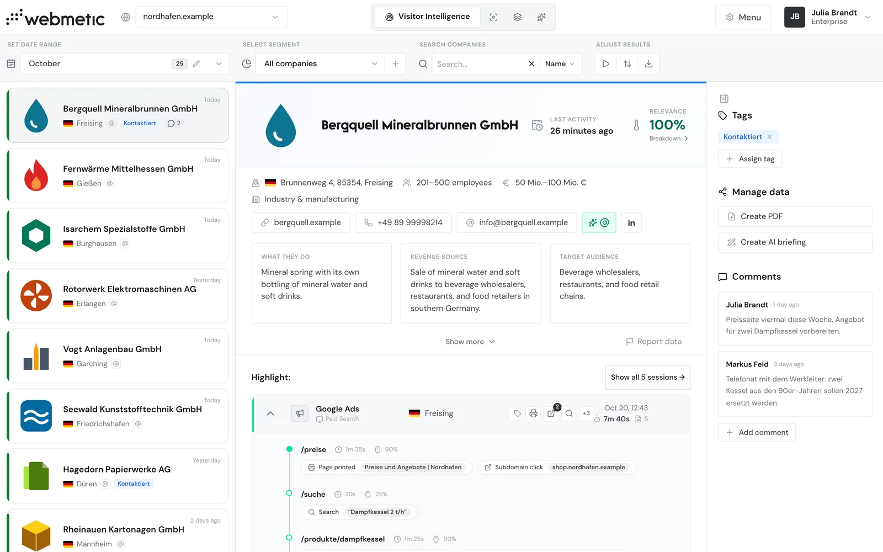Select Fernwärme Mittelhessen GmbH company card
This screenshot has height=552, width=883.
click(x=118, y=176)
